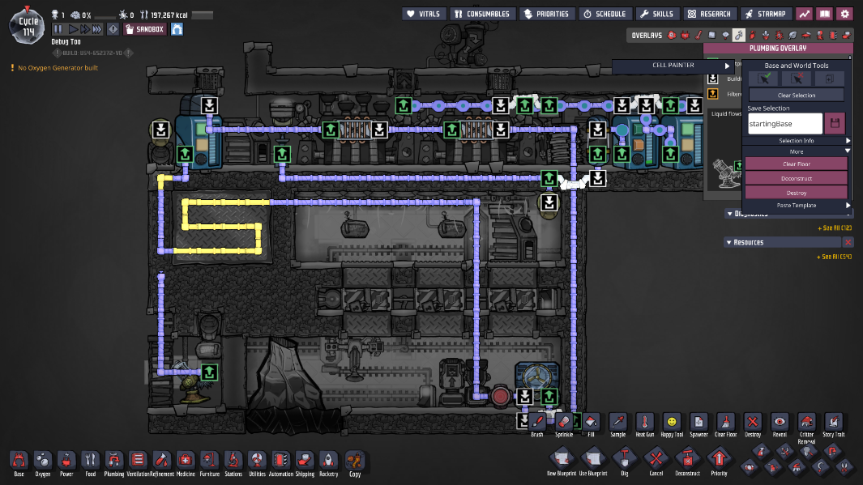Set game to double fast-forward speed
Screen dimensions: 863x485
click(84, 29)
